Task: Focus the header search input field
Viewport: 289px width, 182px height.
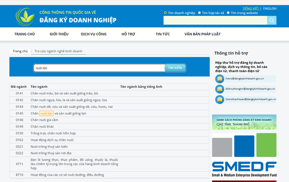Action: [215, 20]
